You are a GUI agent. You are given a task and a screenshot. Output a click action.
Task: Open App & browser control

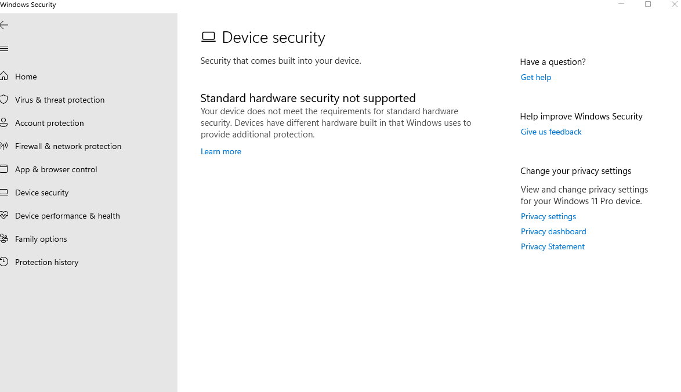tap(56, 170)
